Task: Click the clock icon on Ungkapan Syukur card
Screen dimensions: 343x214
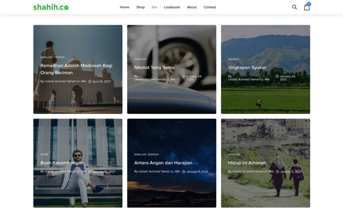Action: 277,76
